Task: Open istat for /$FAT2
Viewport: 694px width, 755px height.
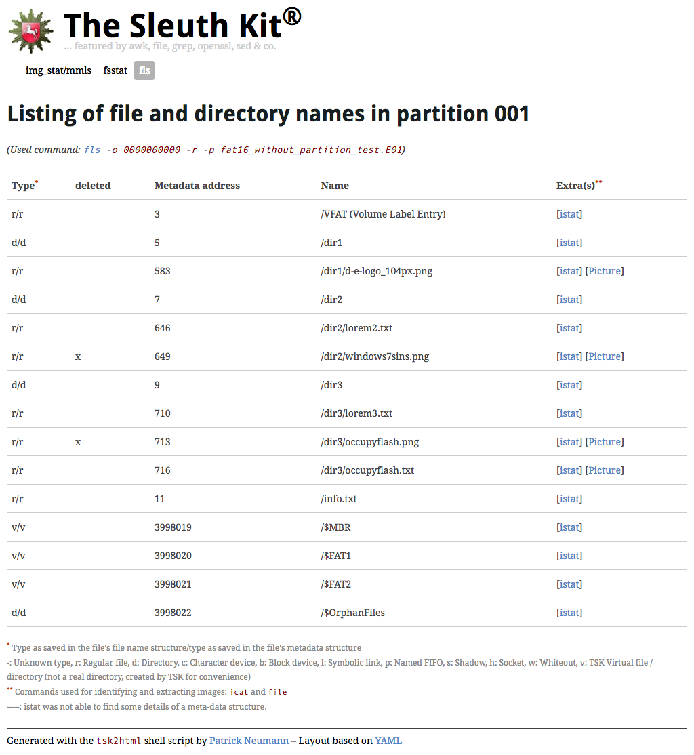Action: [569, 584]
